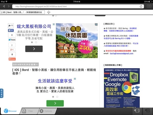Tweet the article with the Tweet button

pos(12,40)
